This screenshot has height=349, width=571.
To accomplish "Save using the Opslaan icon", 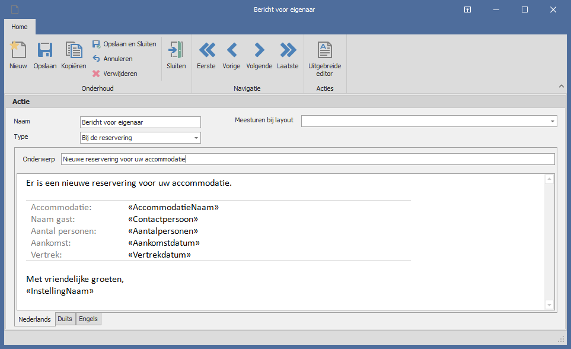I will pos(45,55).
